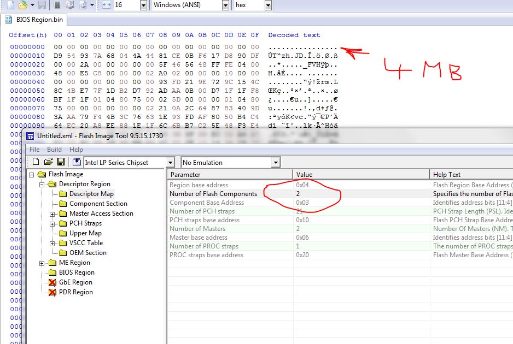
Task: Select Descriptor Map tree item
Action: [91, 194]
